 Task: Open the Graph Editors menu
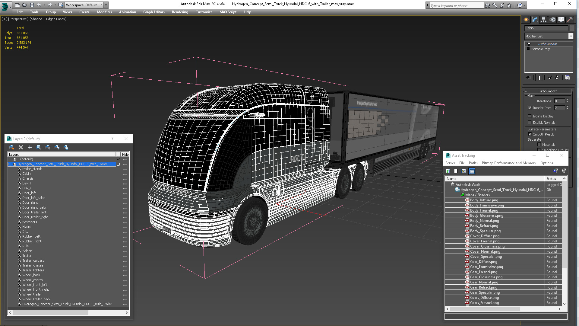point(154,12)
